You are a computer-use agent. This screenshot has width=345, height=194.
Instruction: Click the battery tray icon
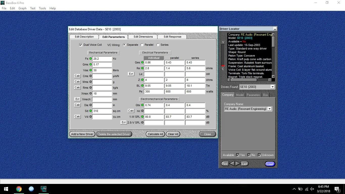point(300,189)
